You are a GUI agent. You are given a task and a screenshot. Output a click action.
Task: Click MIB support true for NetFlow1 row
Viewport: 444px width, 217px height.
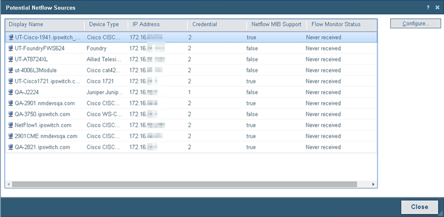point(251,125)
